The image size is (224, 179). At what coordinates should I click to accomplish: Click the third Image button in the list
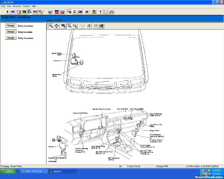pyautogui.click(x=11, y=38)
